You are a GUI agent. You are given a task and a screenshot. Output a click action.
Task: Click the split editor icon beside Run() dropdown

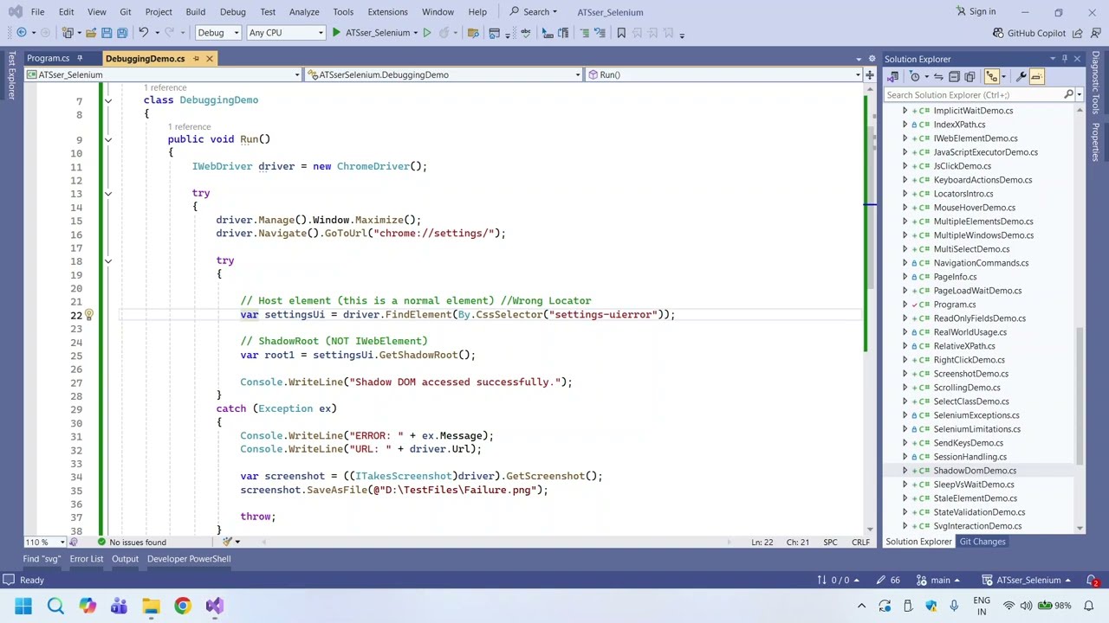point(869,75)
